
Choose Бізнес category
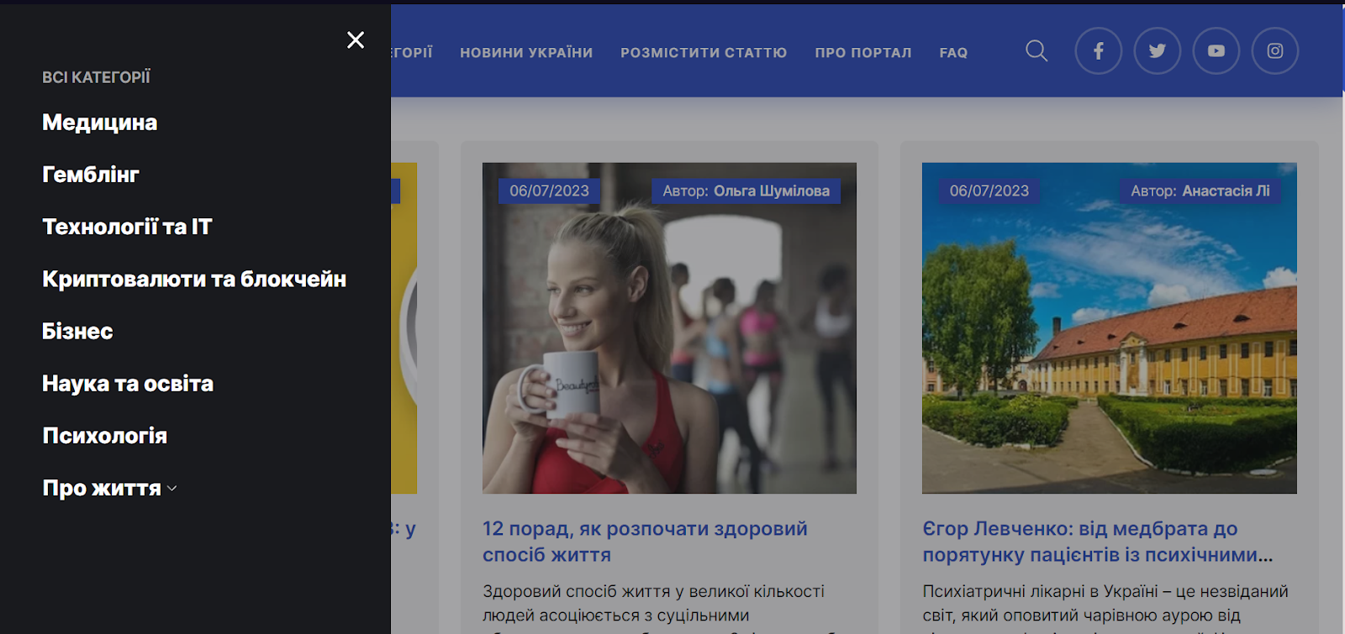click(x=77, y=331)
